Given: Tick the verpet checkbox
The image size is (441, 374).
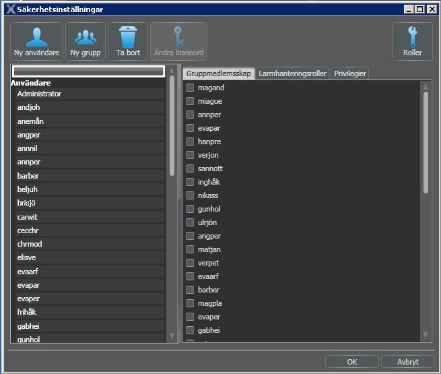Looking at the screenshot, I should click(190, 263).
